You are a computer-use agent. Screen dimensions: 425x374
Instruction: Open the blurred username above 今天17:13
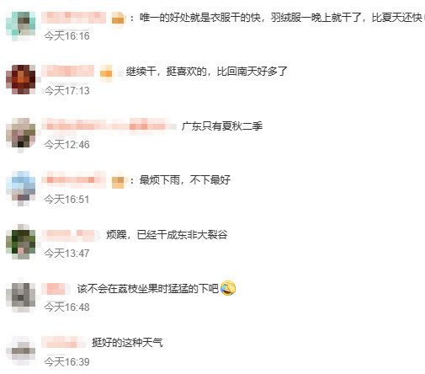coord(68,71)
